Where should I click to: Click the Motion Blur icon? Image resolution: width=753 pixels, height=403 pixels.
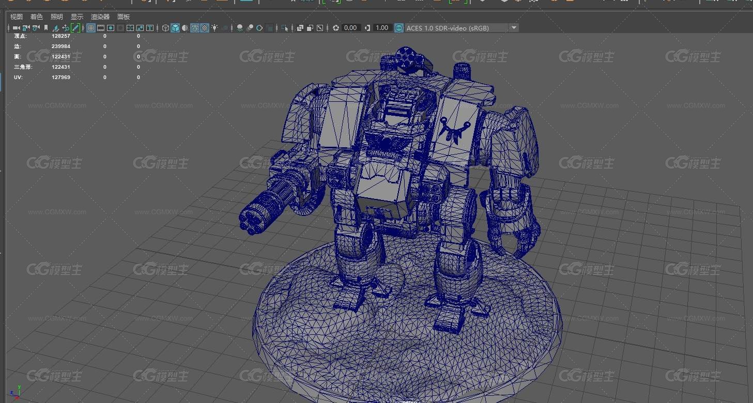(x=250, y=28)
